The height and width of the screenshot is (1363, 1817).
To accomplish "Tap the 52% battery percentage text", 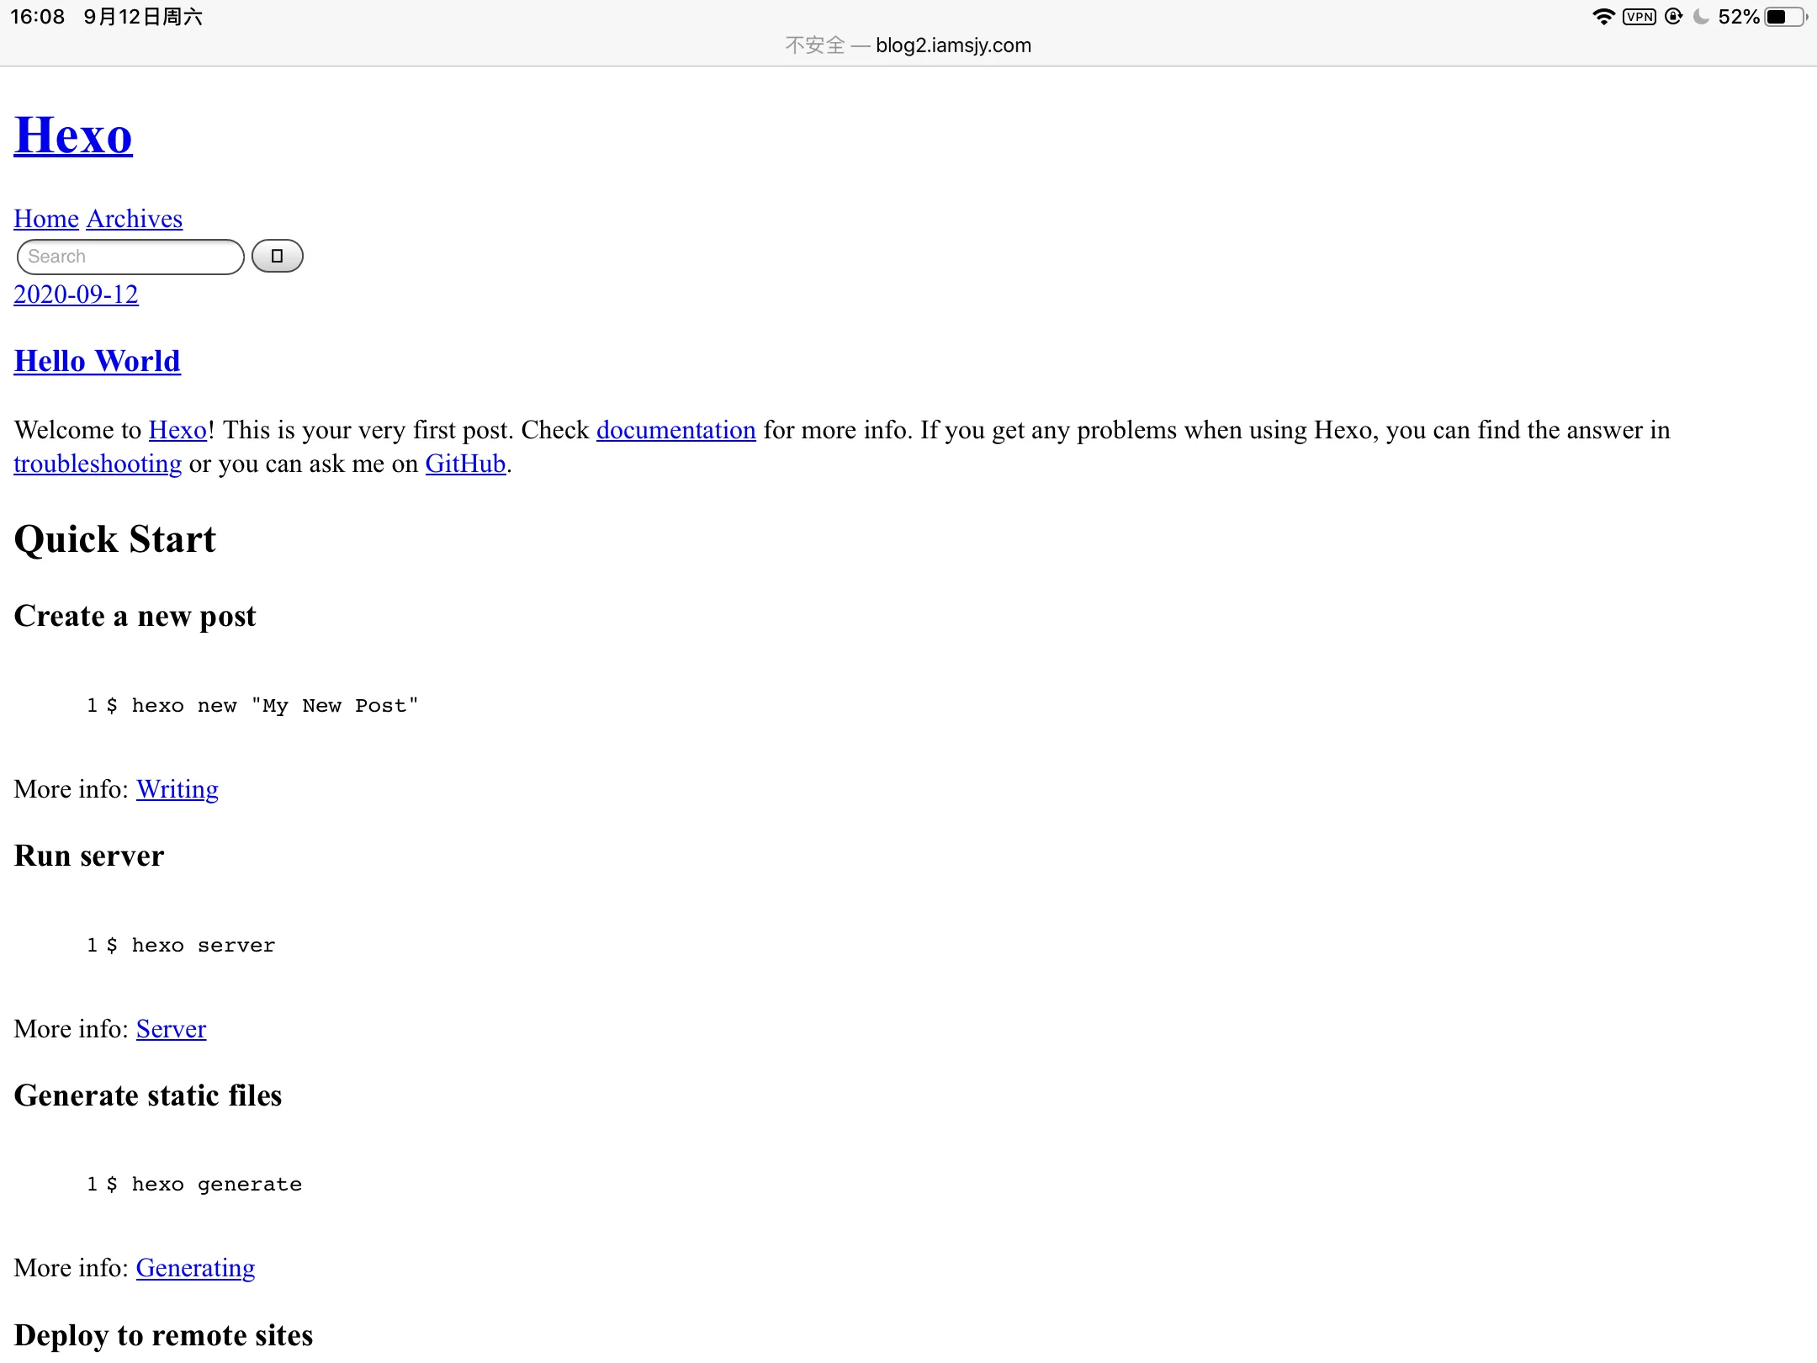I will click(1738, 17).
